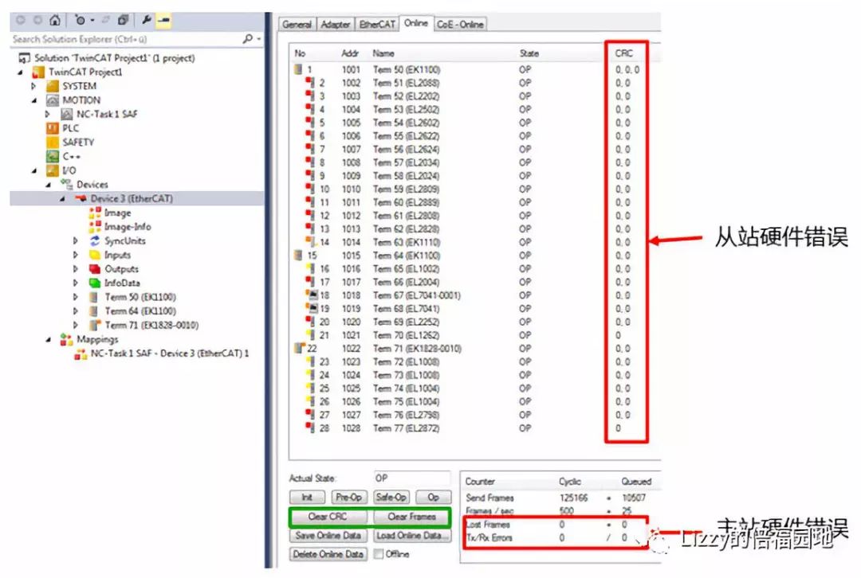Image resolution: width=861 pixels, height=578 pixels.
Task: Select Device 3 (EtherCAT) in the tree
Action: tap(132, 198)
